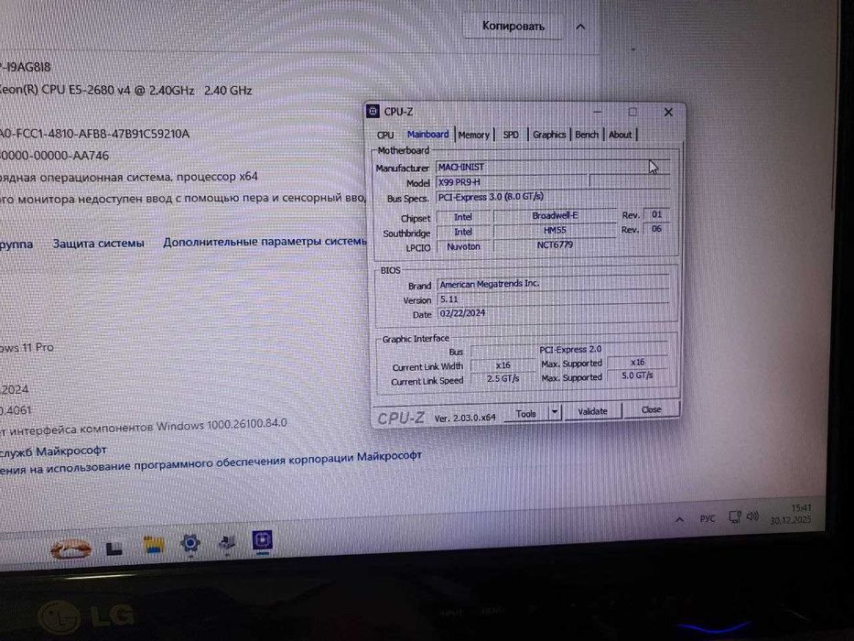This screenshot has height=641, width=854.
Task: Click the Копировать button in Settings
Action: (513, 27)
